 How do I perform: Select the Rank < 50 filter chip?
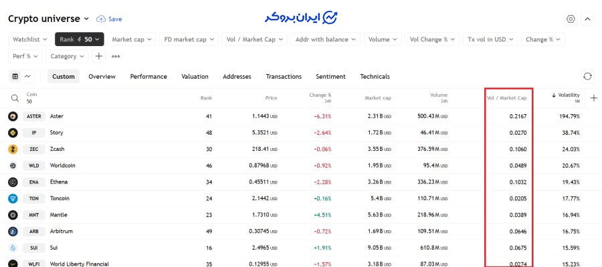point(80,39)
